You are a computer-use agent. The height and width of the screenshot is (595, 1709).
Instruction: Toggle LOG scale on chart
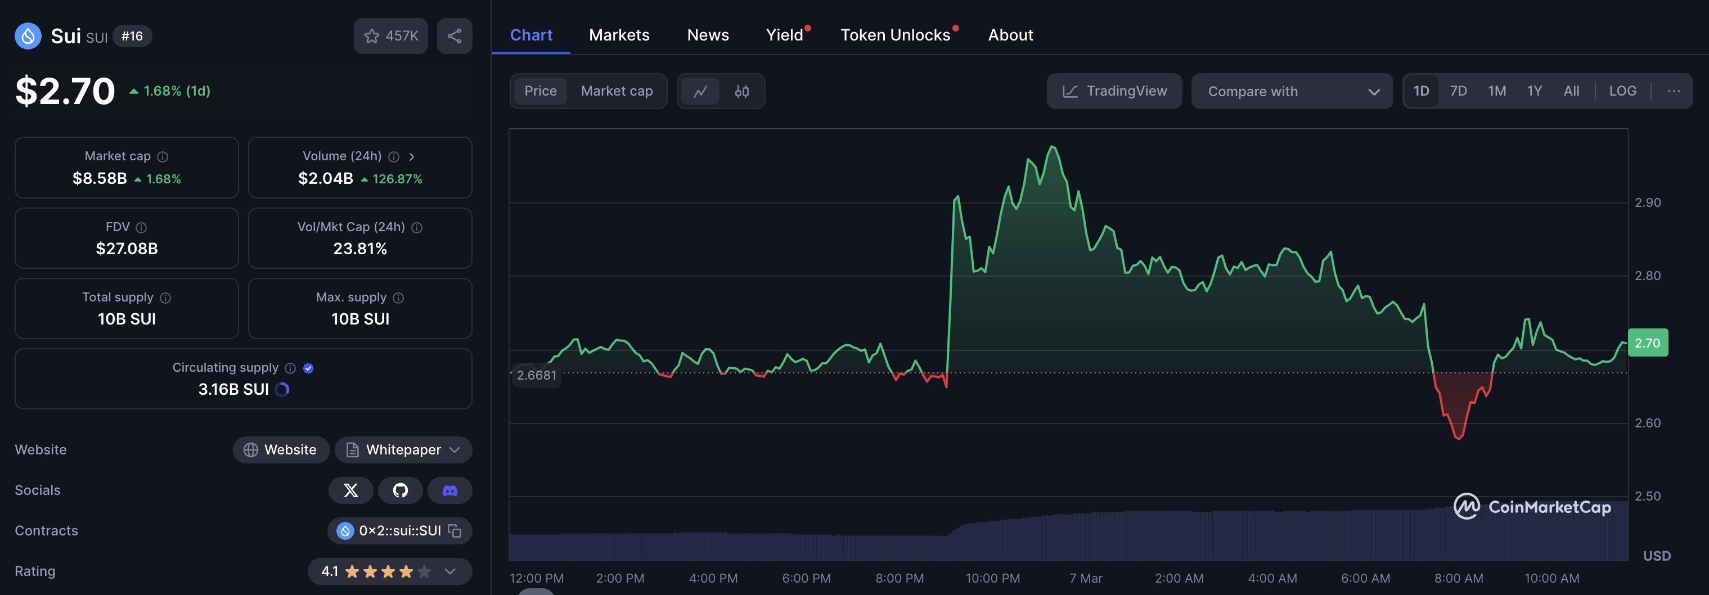[x=1622, y=91]
